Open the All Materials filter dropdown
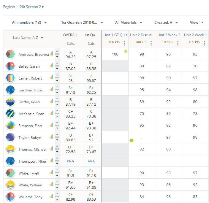This screenshot has height=203, width=209. tap(129, 23)
